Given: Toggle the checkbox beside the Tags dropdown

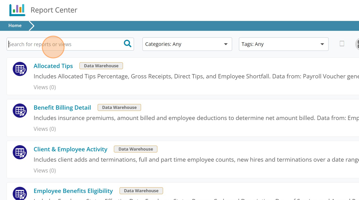Looking at the screenshot, I should point(342,44).
